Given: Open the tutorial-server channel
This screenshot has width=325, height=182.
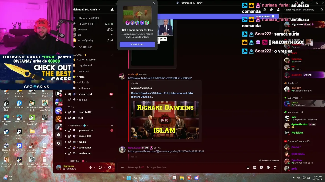Looking at the screenshot, I should click(87, 60).
